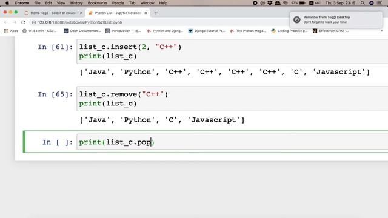388x218 pixels.
Task: Close the Home Page tab
Action: point(81,13)
